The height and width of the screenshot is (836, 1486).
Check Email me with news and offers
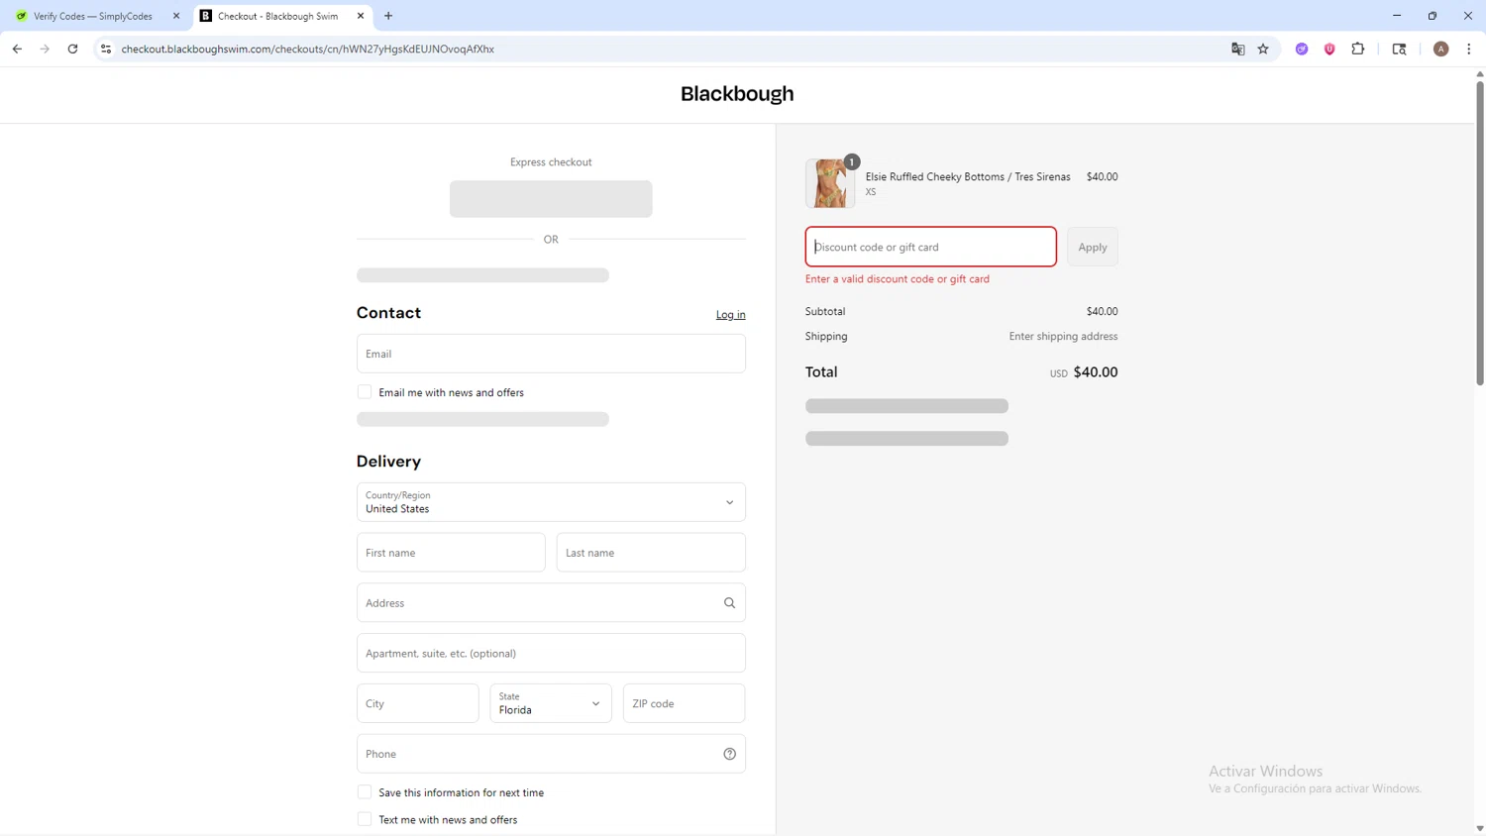pos(365,392)
